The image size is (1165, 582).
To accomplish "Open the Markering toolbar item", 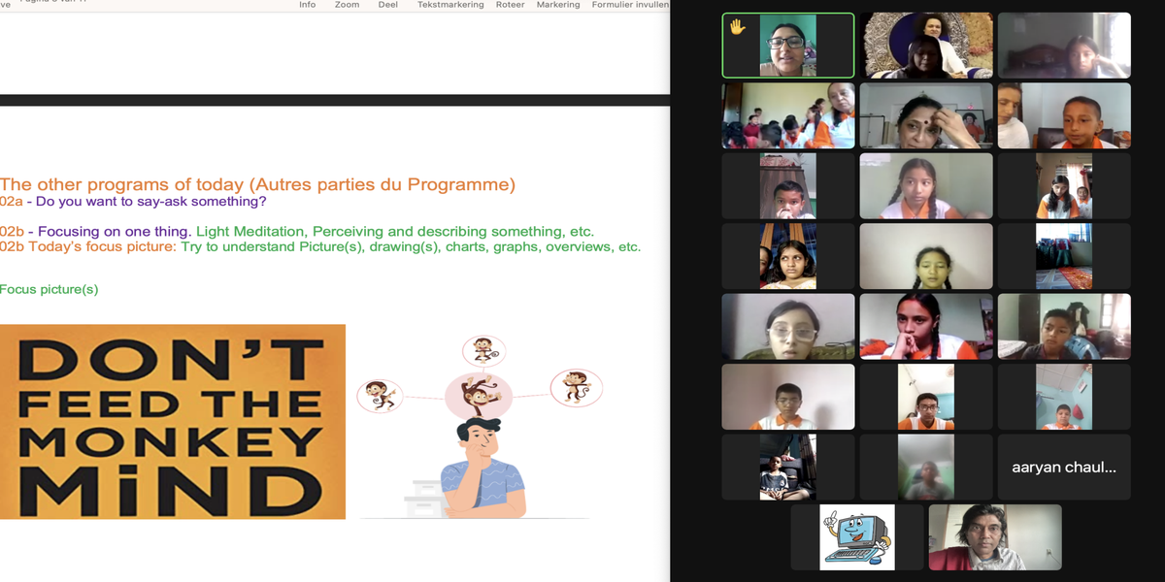I will [x=558, y=5].
